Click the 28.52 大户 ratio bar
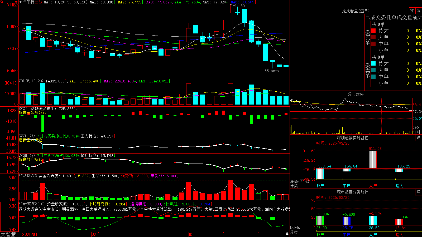 373,220
